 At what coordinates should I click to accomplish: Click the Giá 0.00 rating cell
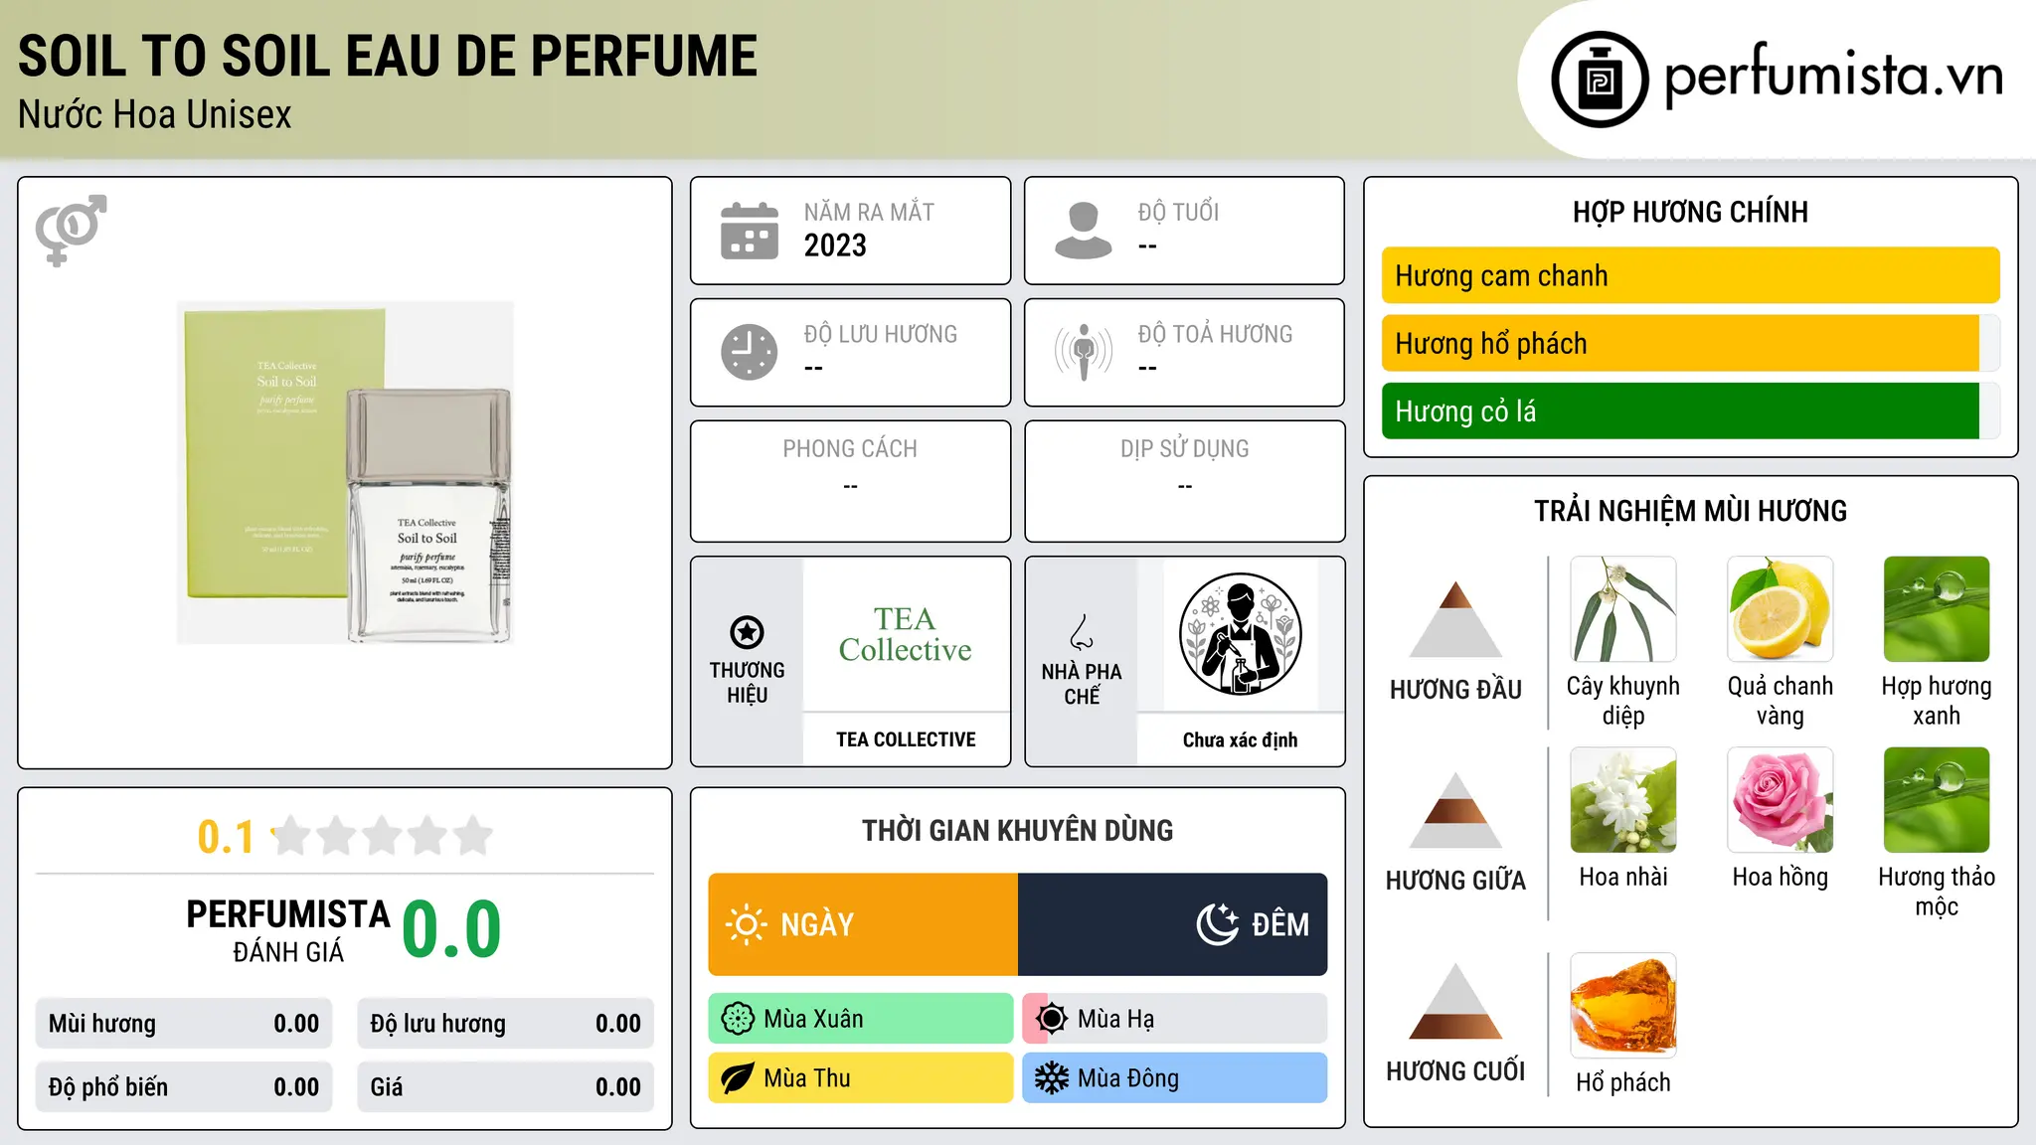[x=506, y=1087]
